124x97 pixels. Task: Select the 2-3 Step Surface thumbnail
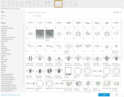coord(49,34)
